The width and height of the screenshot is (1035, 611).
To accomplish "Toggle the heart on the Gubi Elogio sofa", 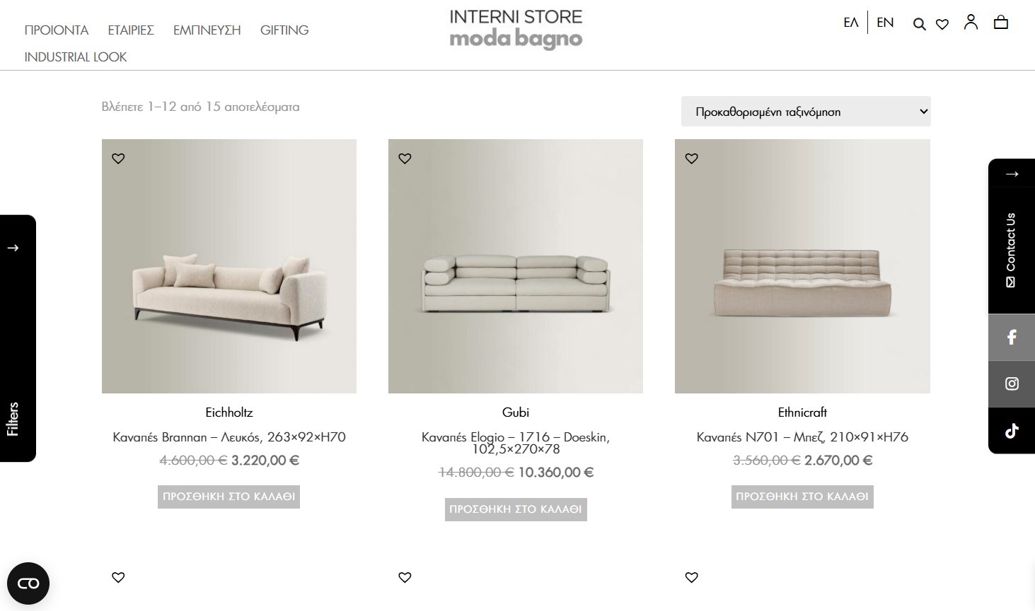I will click(405, 158).
